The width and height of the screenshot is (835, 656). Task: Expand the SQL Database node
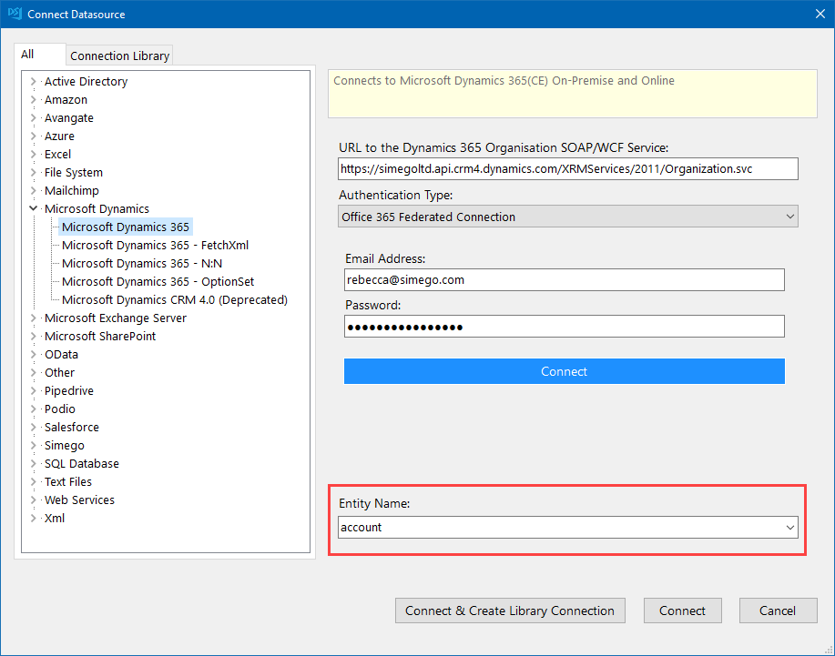coord(33,463)
